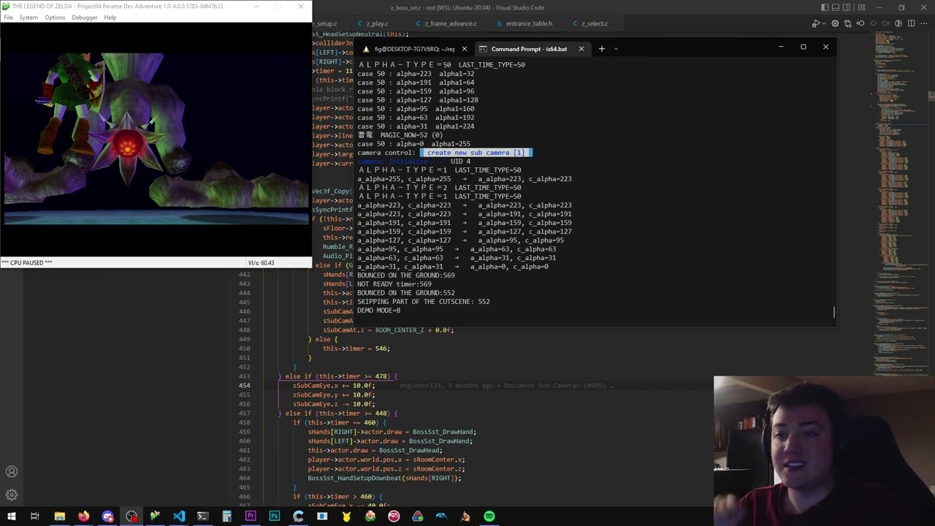This screenshot has width=935, height=526.
Task: Click code line 'sSubCamEye.y += 10.0f;'
Action: [x=334, y=394]
